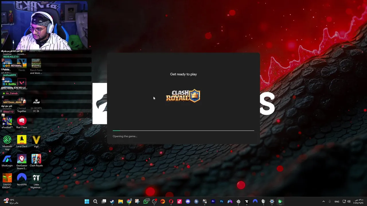367x206 pixels.
Task: Open the BM app in the taskbar
Action: click(x=205, y=201)
